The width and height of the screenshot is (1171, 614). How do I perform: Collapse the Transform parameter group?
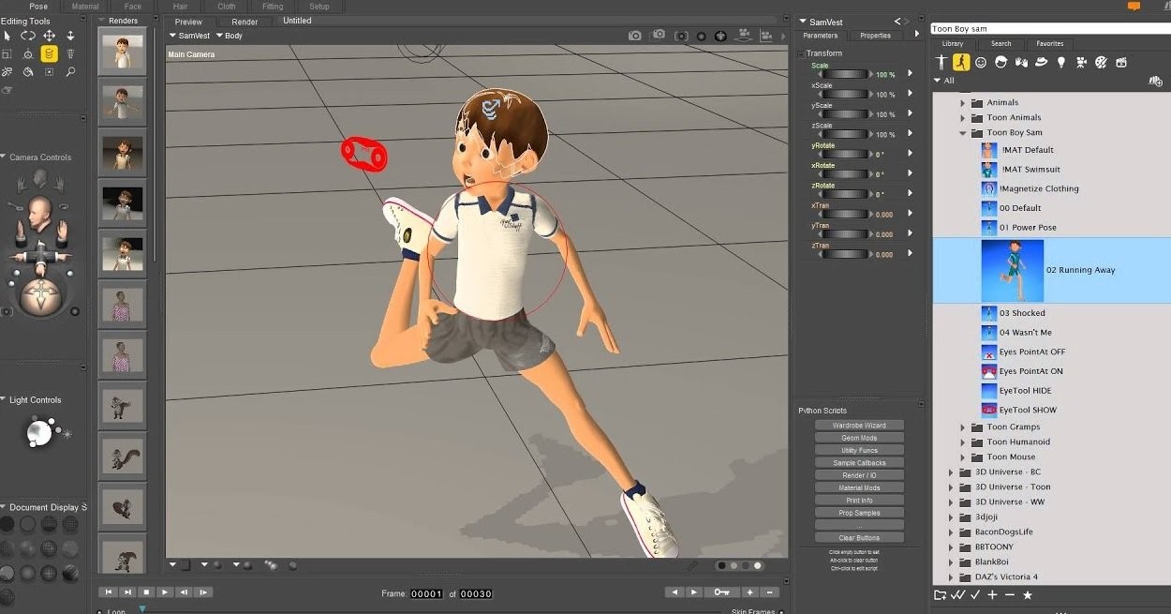802,54
